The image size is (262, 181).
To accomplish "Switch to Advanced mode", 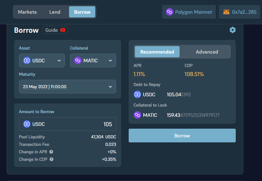I will [x=207, y=52].
